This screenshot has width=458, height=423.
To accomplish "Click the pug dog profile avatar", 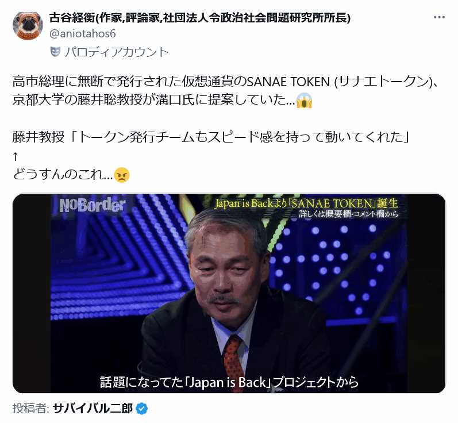I will click(x=28, y=26).
